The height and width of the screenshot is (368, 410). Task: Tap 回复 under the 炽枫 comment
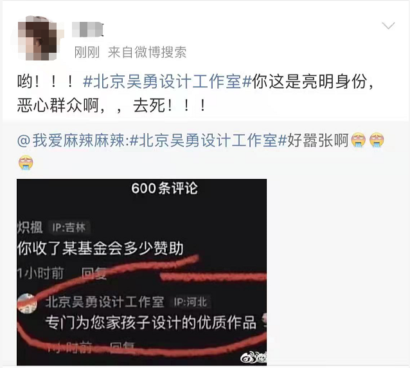click(94, 274)
